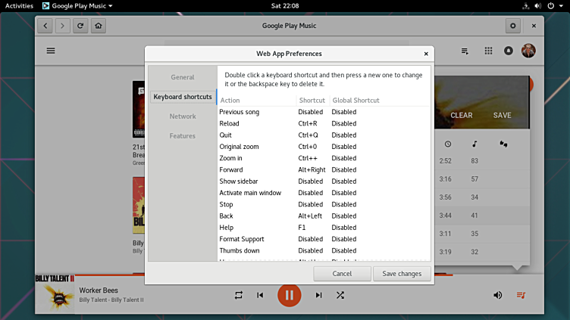Switch to the General tab
570x320 pixels.
[182, 77]
